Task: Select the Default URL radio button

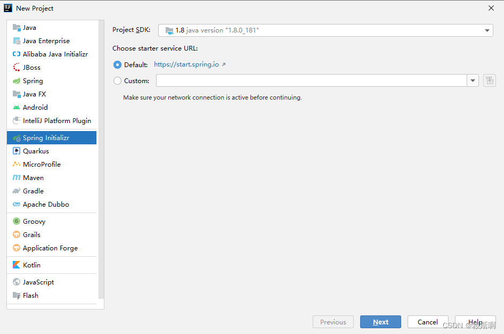Action: pos(117,64)
